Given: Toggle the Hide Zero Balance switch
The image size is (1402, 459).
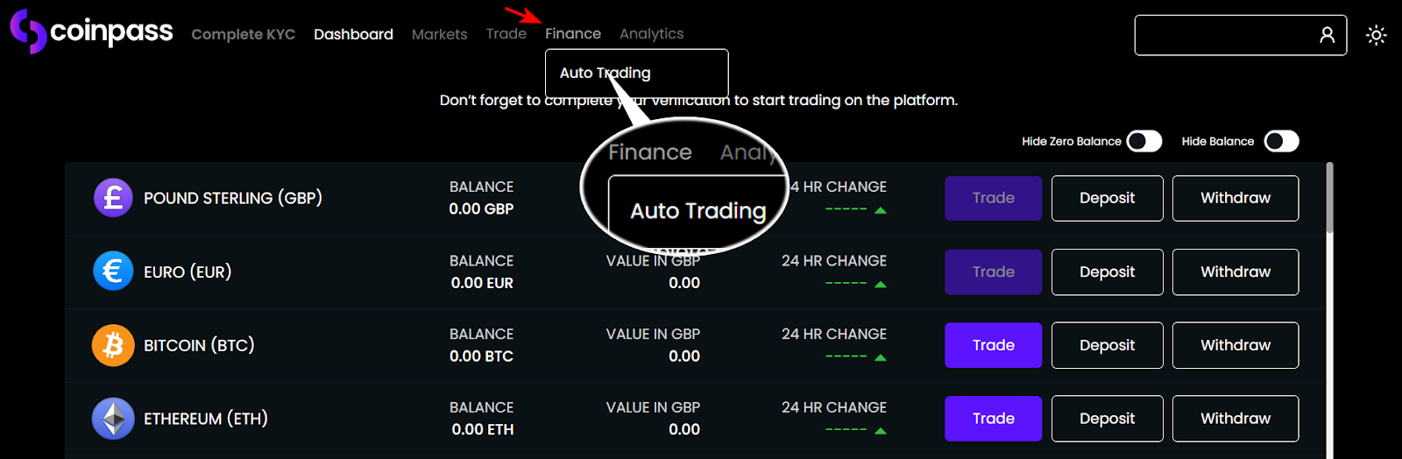Looking at the screenshot, I should pos(1144,141).
